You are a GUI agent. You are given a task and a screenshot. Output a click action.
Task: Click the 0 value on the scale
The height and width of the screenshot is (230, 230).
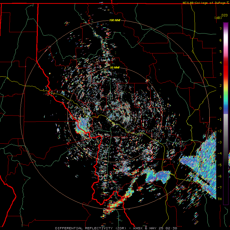[221, 108]
